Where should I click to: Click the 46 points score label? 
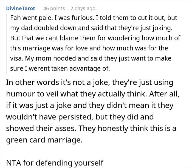pyautogui.click(x=54, y=8)
